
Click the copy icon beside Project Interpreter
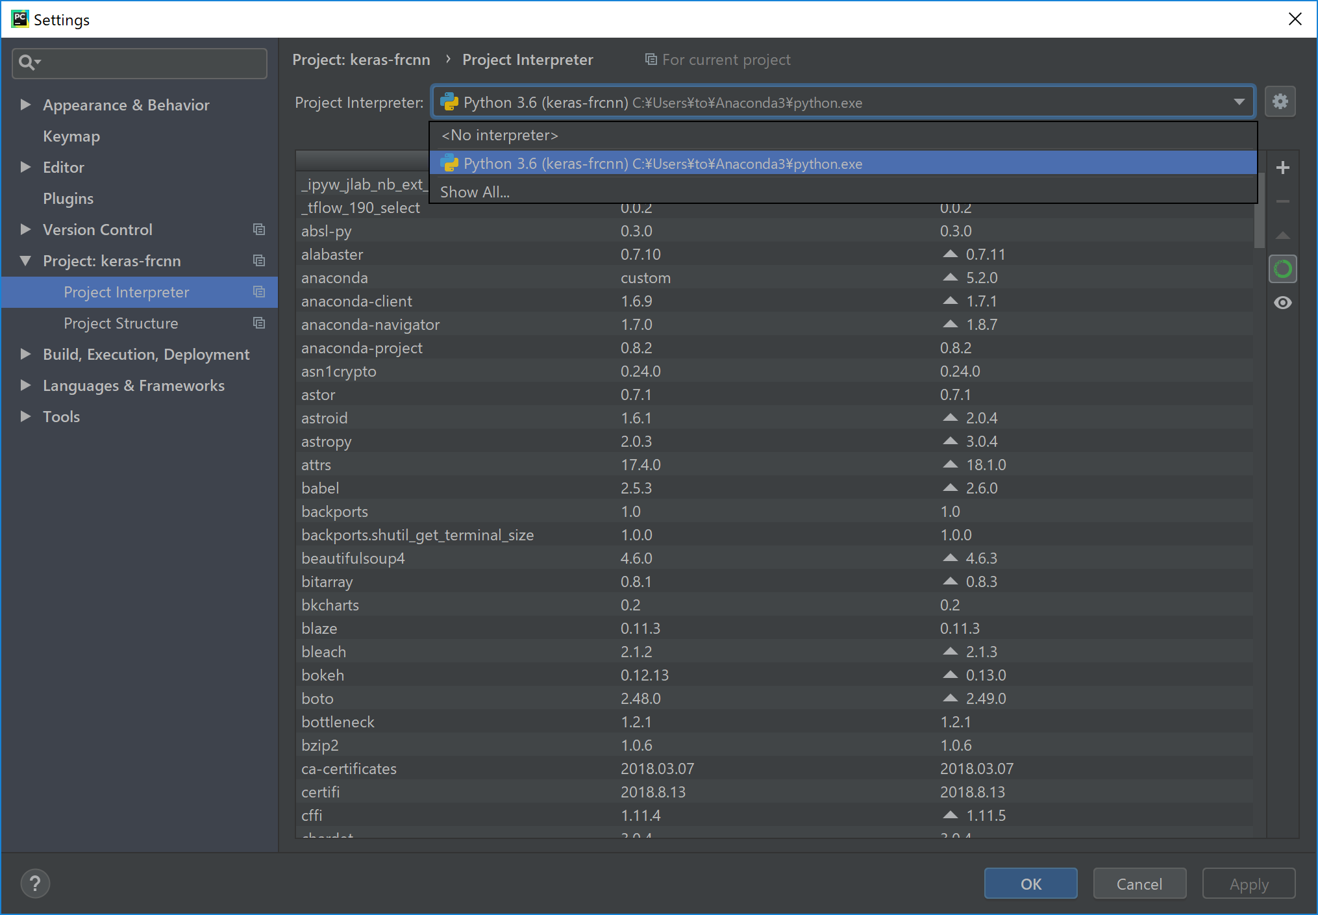259,292
